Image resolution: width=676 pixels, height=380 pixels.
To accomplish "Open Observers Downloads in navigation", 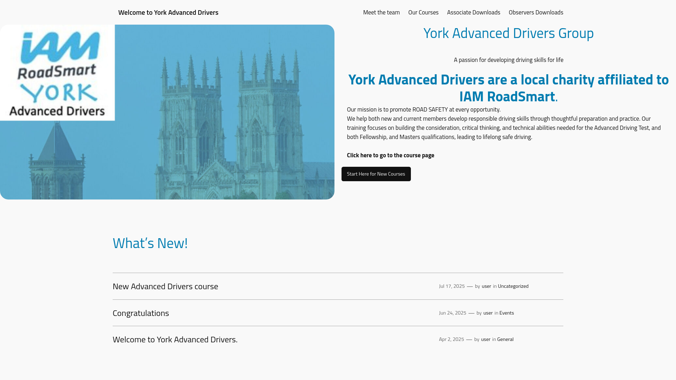I will [536, 12].
